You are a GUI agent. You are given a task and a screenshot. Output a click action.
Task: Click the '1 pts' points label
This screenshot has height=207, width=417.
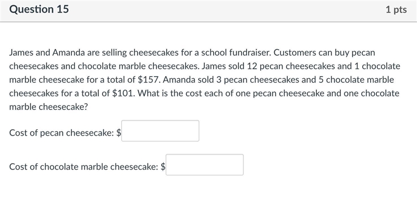pyautogui.click(x=396, y=9)
